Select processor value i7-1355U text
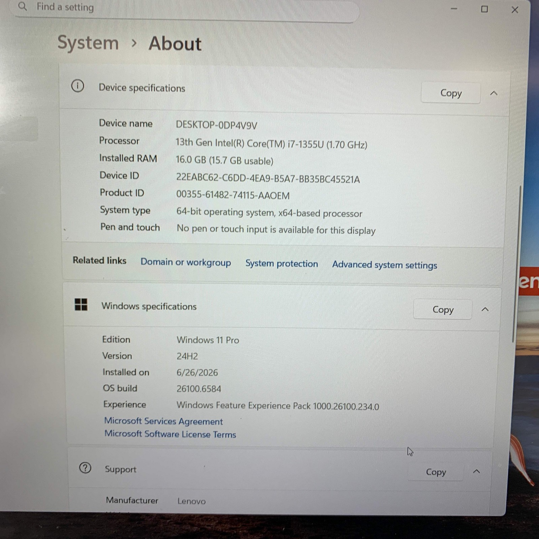This screenshot has height=539, width=539. (x=272, y=144)
